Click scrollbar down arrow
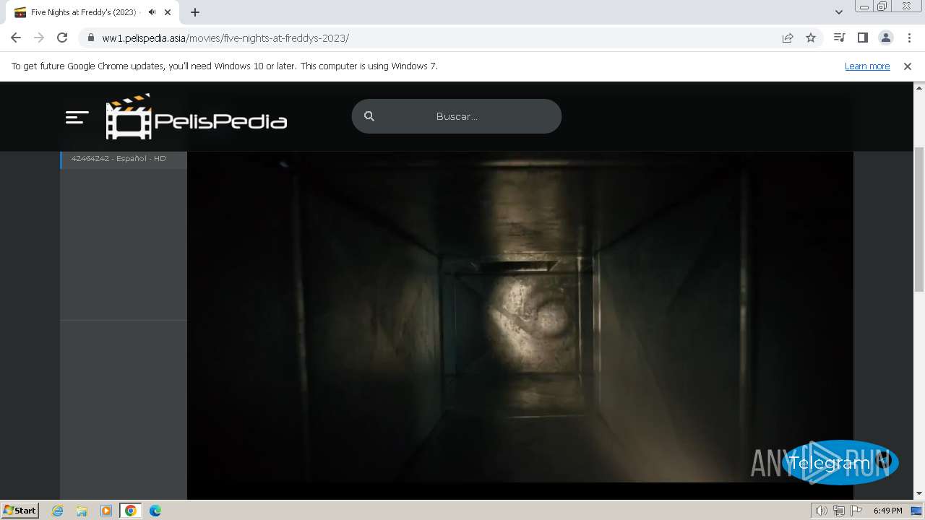 click(919, 494)
